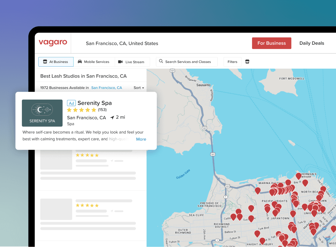Click the storefront icon next to Filters
The width and height of the screenshot is (336, 247).
pyautogui.click(x=247, y=62)
